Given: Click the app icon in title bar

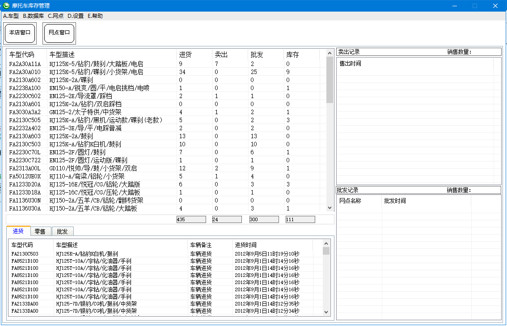Looking at the screenshot, I should click(6, 6).
